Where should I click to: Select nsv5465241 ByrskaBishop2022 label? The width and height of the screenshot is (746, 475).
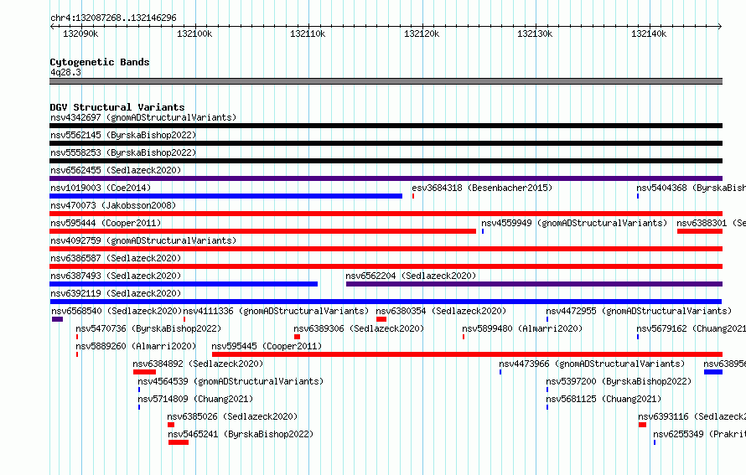[x=241, y=434]
